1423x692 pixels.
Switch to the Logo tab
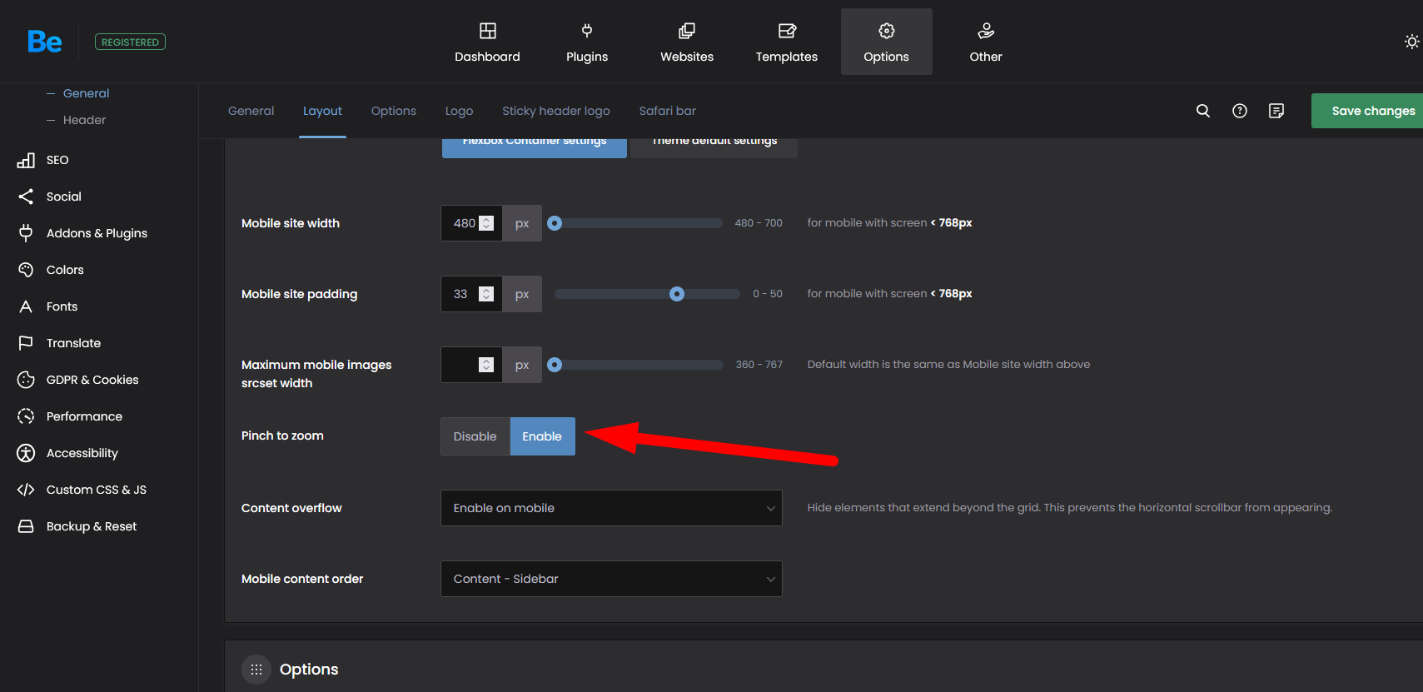(x=459, y=111)
